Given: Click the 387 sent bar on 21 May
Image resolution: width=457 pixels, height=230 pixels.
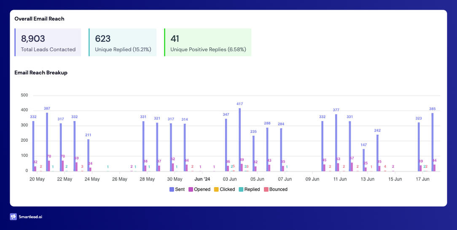Looking at the screenshot, I should click(x=47, y=142).
